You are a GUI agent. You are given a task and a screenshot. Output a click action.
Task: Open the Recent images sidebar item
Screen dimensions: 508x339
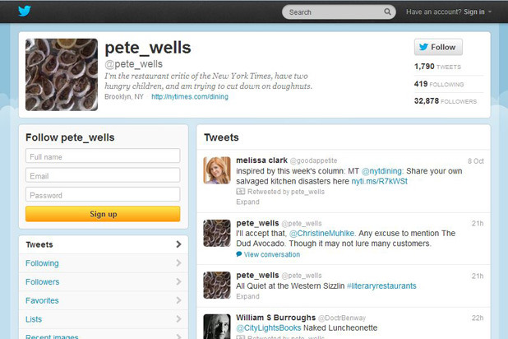104,335
